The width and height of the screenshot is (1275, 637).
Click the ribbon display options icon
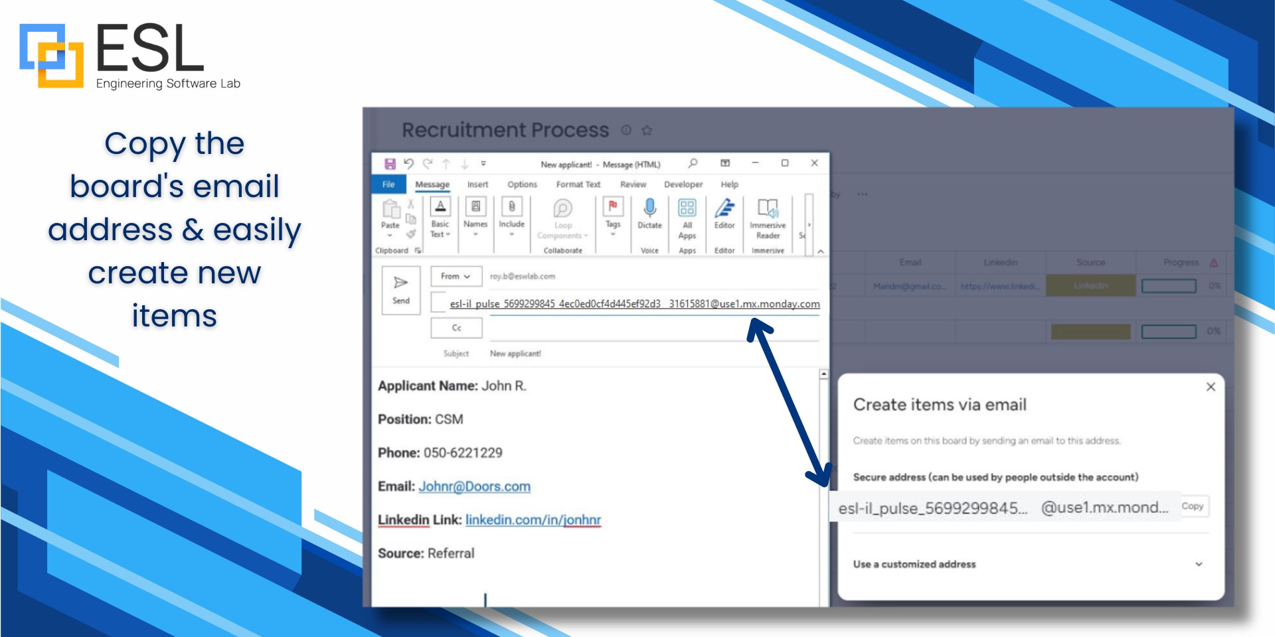[x=725, y=163]
